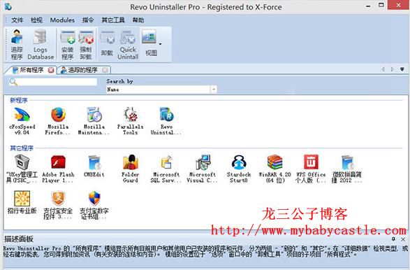The width and height of the screenshot is (410, 270).
Task: Open Logs Database toolbar button
Action: point(41,44)
